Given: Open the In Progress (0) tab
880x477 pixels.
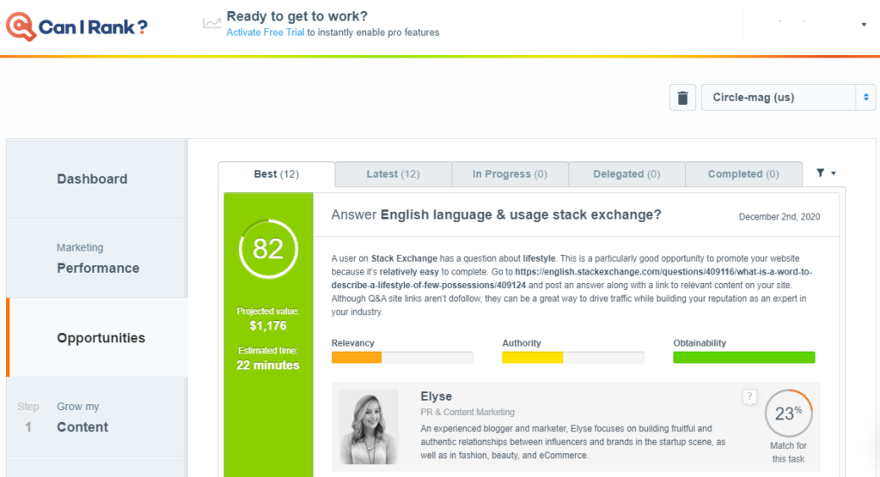Looking at the screenshot, I should (510, 174).
